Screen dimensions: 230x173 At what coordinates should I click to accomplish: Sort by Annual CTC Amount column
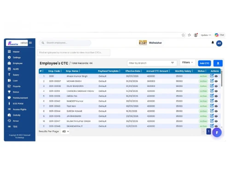(x=158, y=71)
